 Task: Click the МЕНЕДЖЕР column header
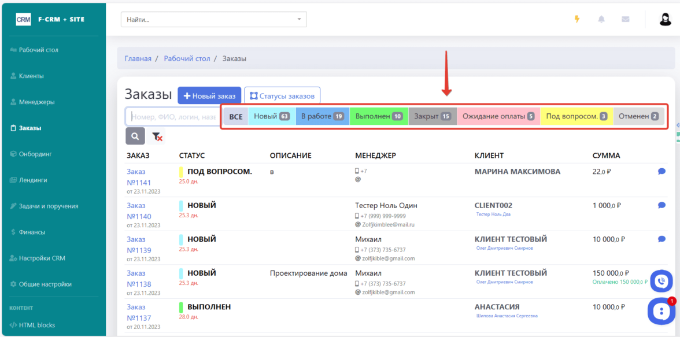pos(376,155)
